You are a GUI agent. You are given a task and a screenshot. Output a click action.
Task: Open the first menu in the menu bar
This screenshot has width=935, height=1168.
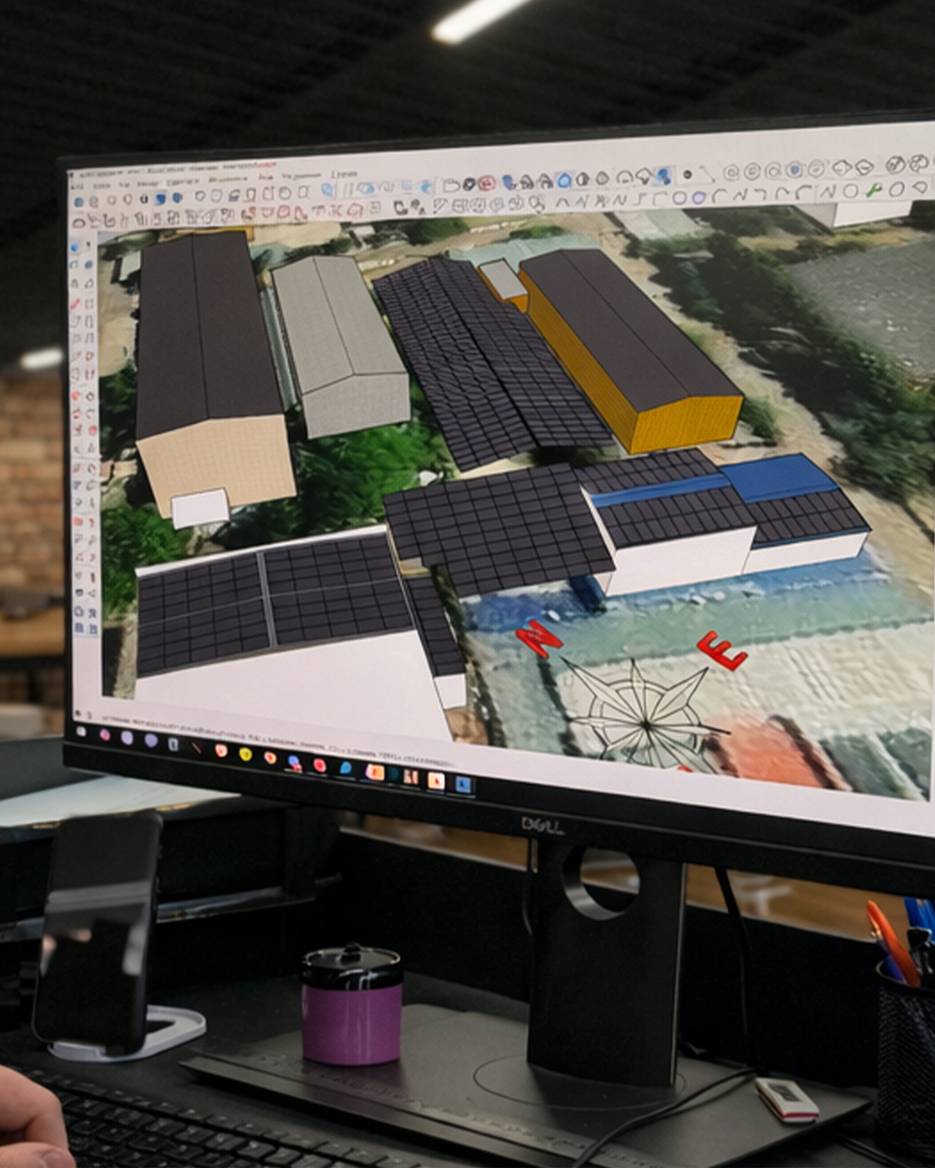tap(76, 184)
